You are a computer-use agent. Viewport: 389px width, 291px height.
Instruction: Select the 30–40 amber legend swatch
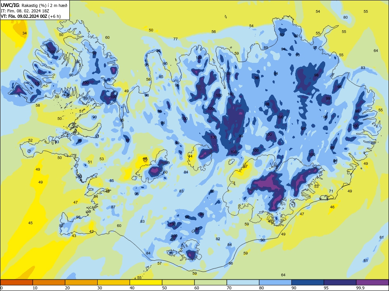click(114, 282)
